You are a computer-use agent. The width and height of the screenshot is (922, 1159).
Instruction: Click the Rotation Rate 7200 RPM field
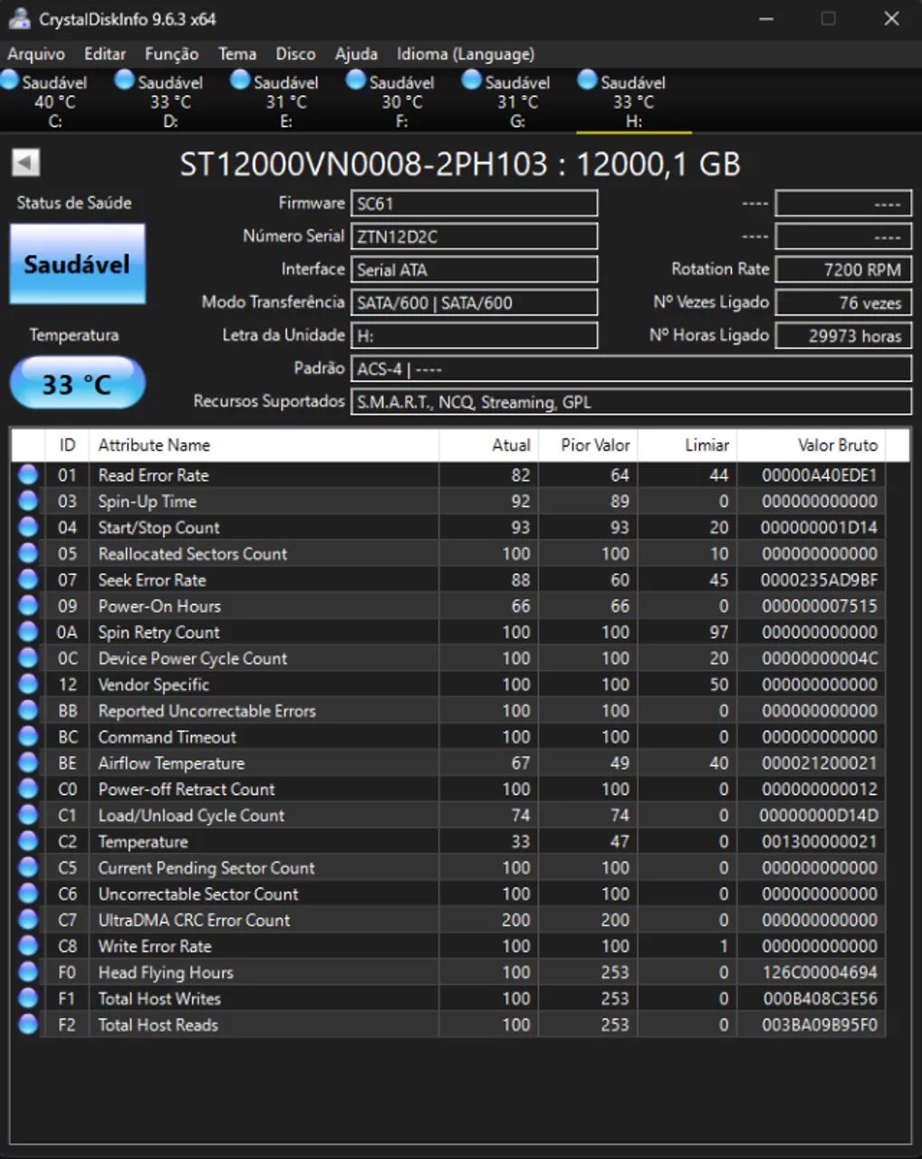pos(843,270)
